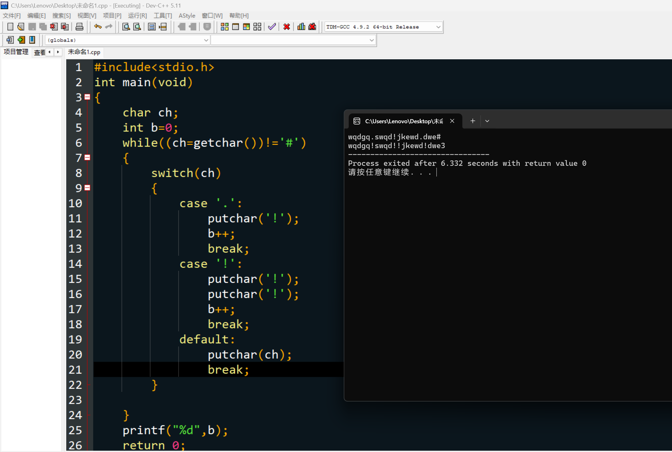
Task: Expand the (globals) scope dropdown
Action: click(206, 40)
